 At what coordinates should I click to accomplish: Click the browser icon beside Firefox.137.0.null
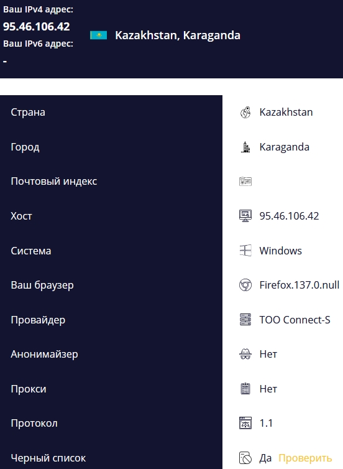(x=245, y=285)
